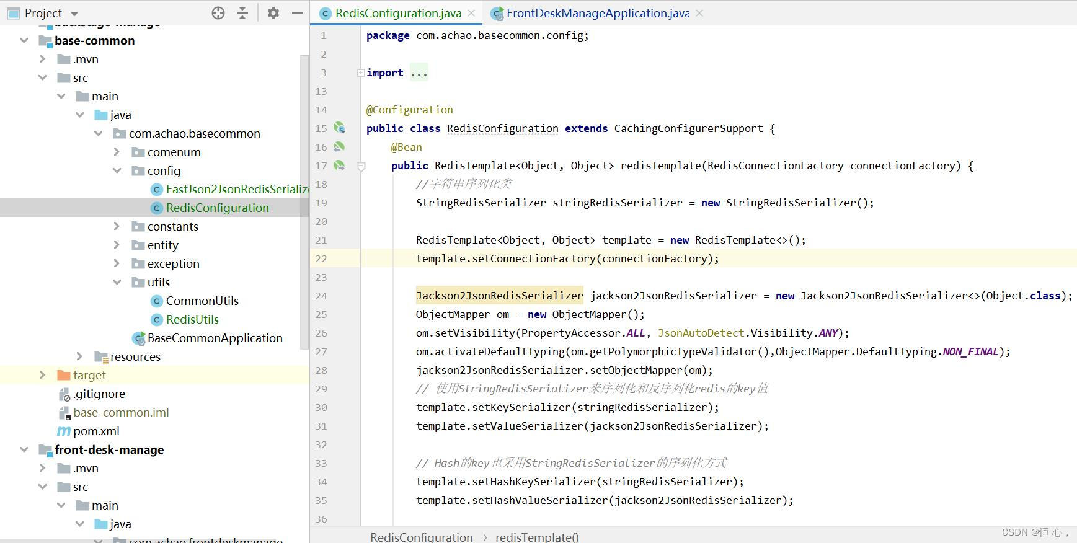Open the Project view dropdown
This screenshot has height=543, width=1077.
(x=74, y=14)
